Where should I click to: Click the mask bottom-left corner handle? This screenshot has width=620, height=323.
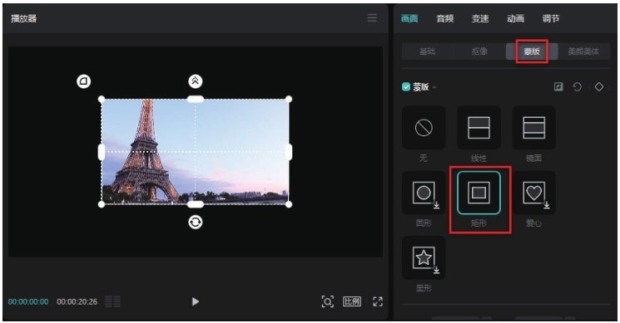102,204
